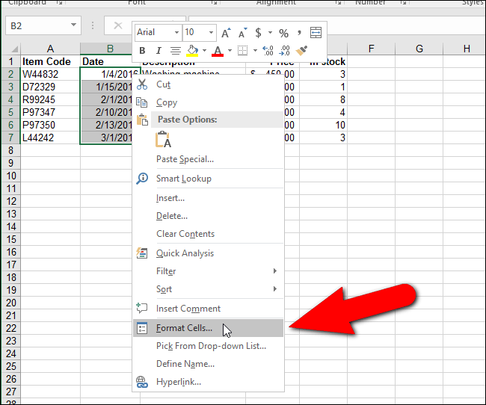The image size is (486, 405).
Task: Select Paste Special... menu entry
Action: coord(209,159)
